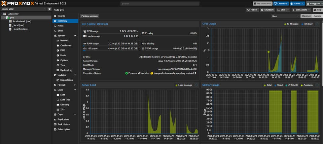Click the Documentation button
This screenshot has width=323, height=144.
[262, 3]
